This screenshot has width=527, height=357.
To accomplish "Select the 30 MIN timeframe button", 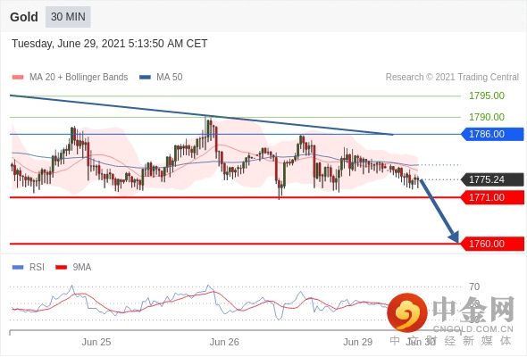I will tap(68, 17).
